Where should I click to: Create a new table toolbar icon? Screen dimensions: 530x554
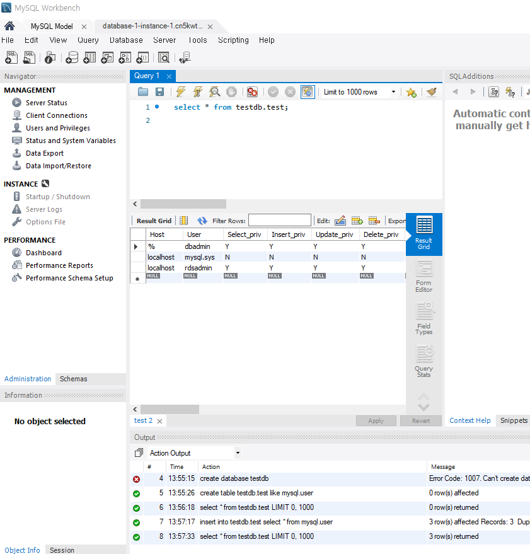(x=89, y=57)
